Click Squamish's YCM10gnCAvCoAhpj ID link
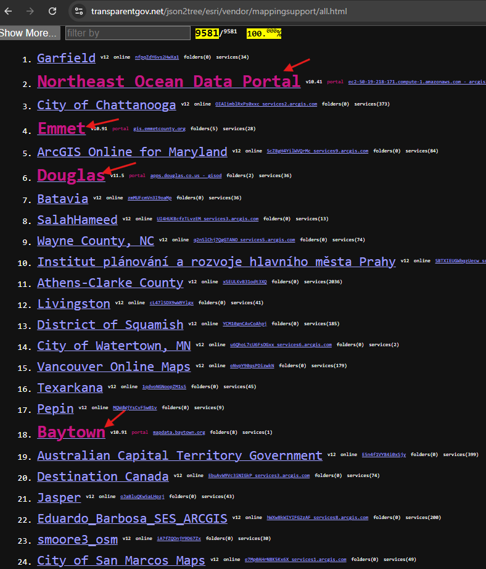 coord(245,324)
